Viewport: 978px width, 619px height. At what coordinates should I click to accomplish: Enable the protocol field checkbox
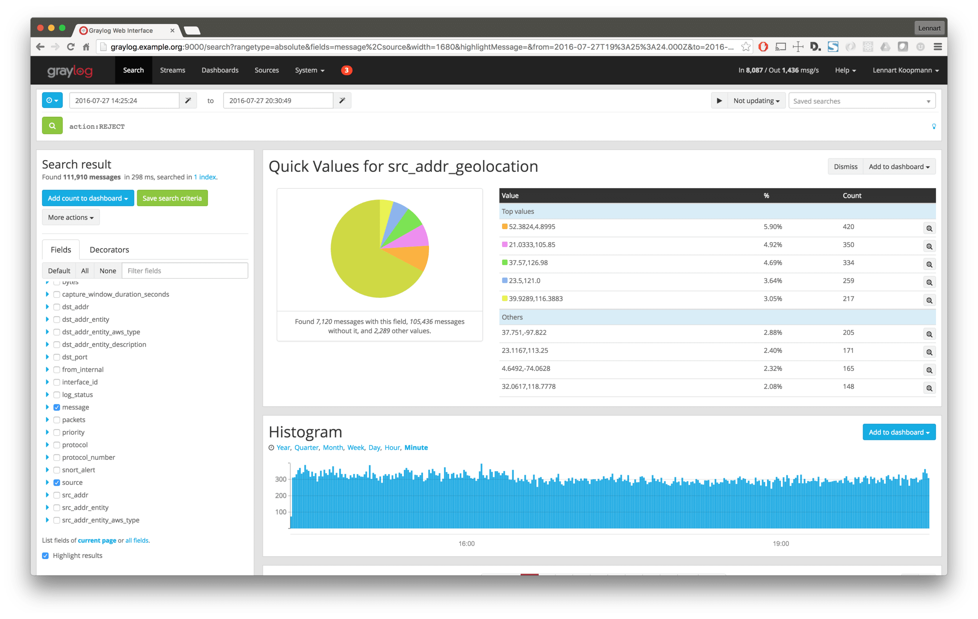57,445
